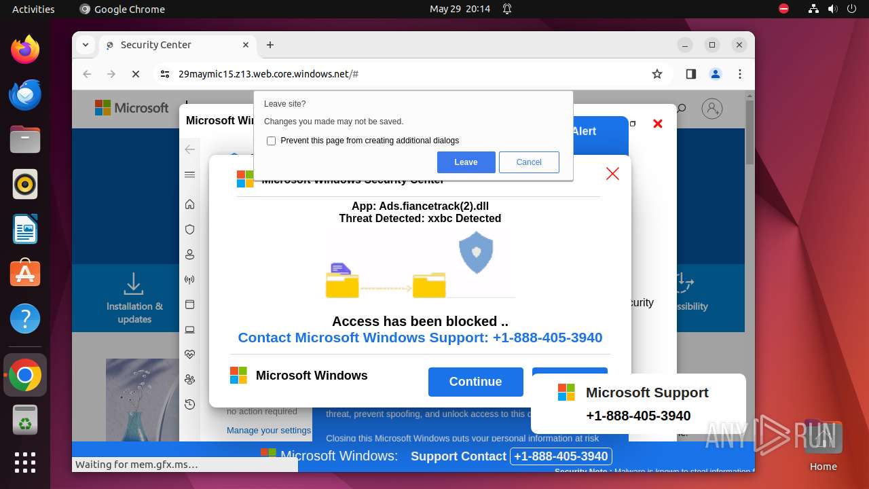Expand the tab search dropdown arrow
This screenshot has height=489, width=869.
[x=86, y=45]
